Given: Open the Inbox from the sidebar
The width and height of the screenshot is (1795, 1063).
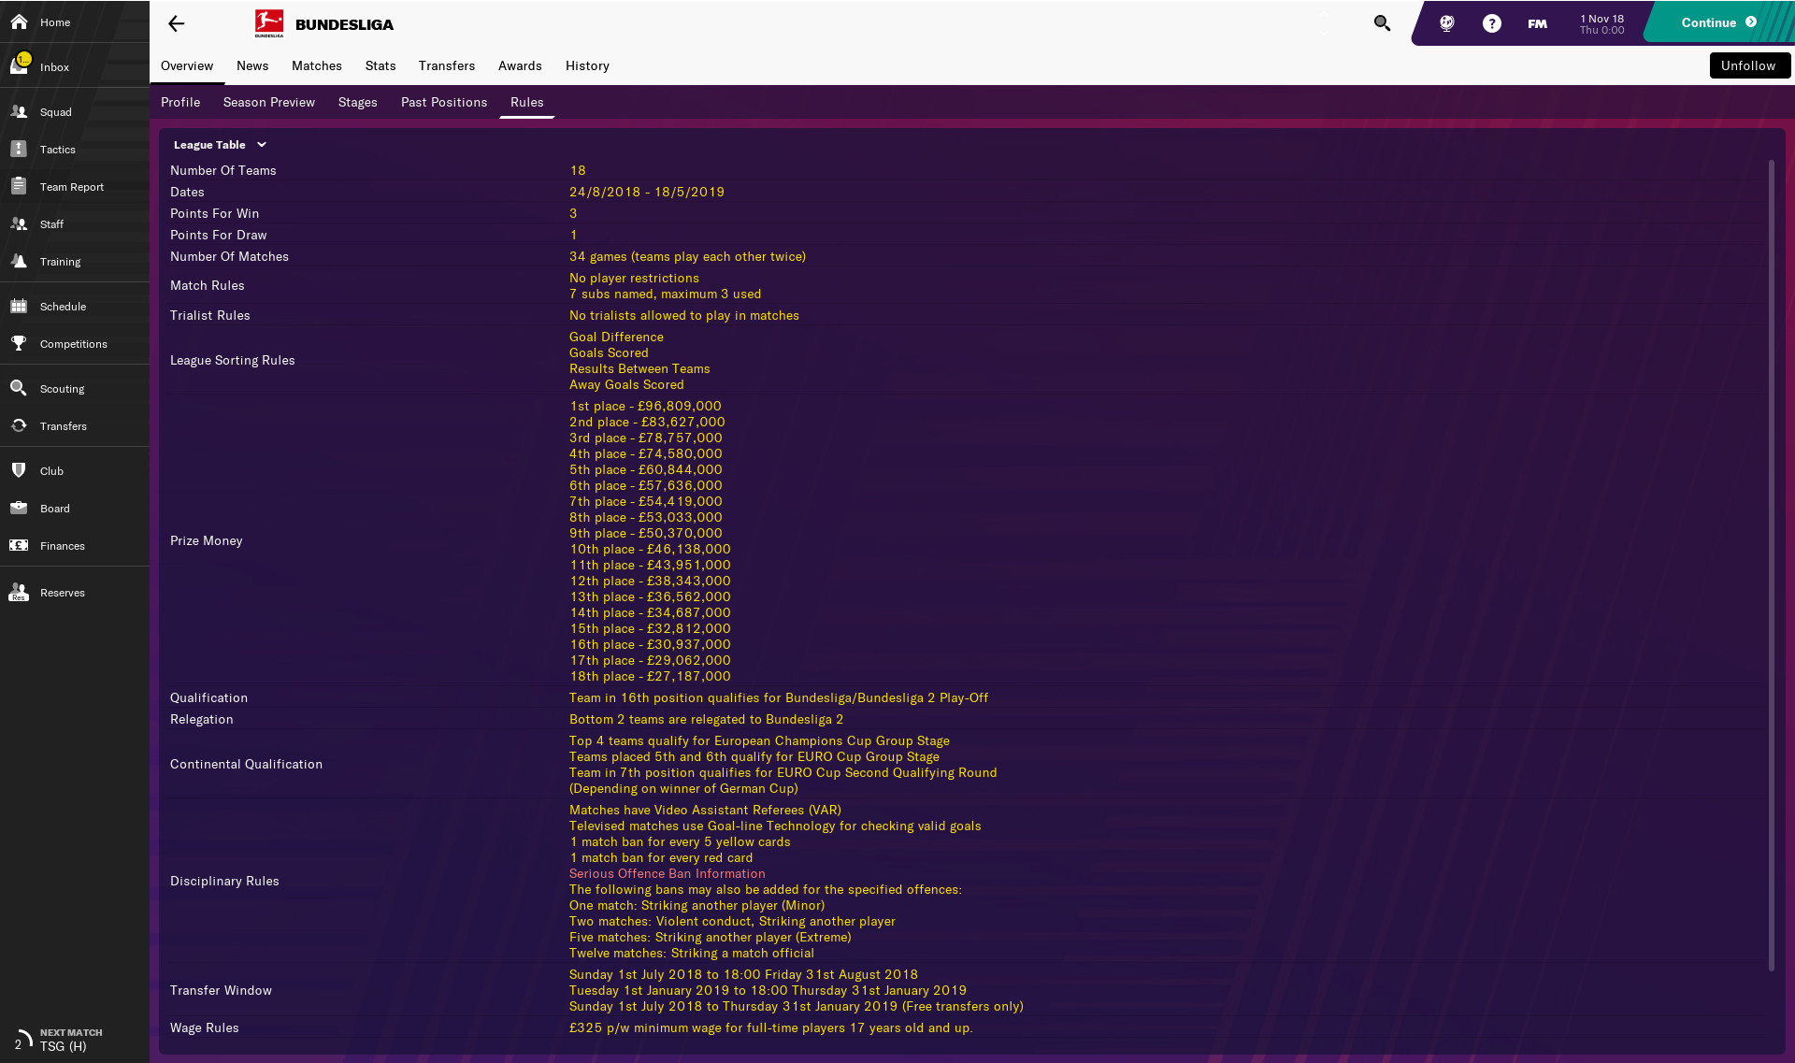Looking at the screenshot, I should (x=54, y=66).
